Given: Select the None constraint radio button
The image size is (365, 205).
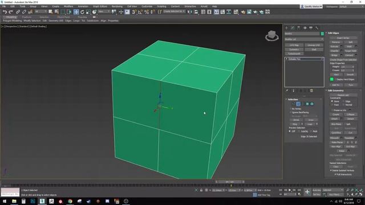Looking at the screenshot, I should pos(332,101).
